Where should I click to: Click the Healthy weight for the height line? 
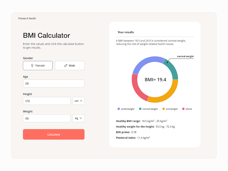click(x=145, y=127)
